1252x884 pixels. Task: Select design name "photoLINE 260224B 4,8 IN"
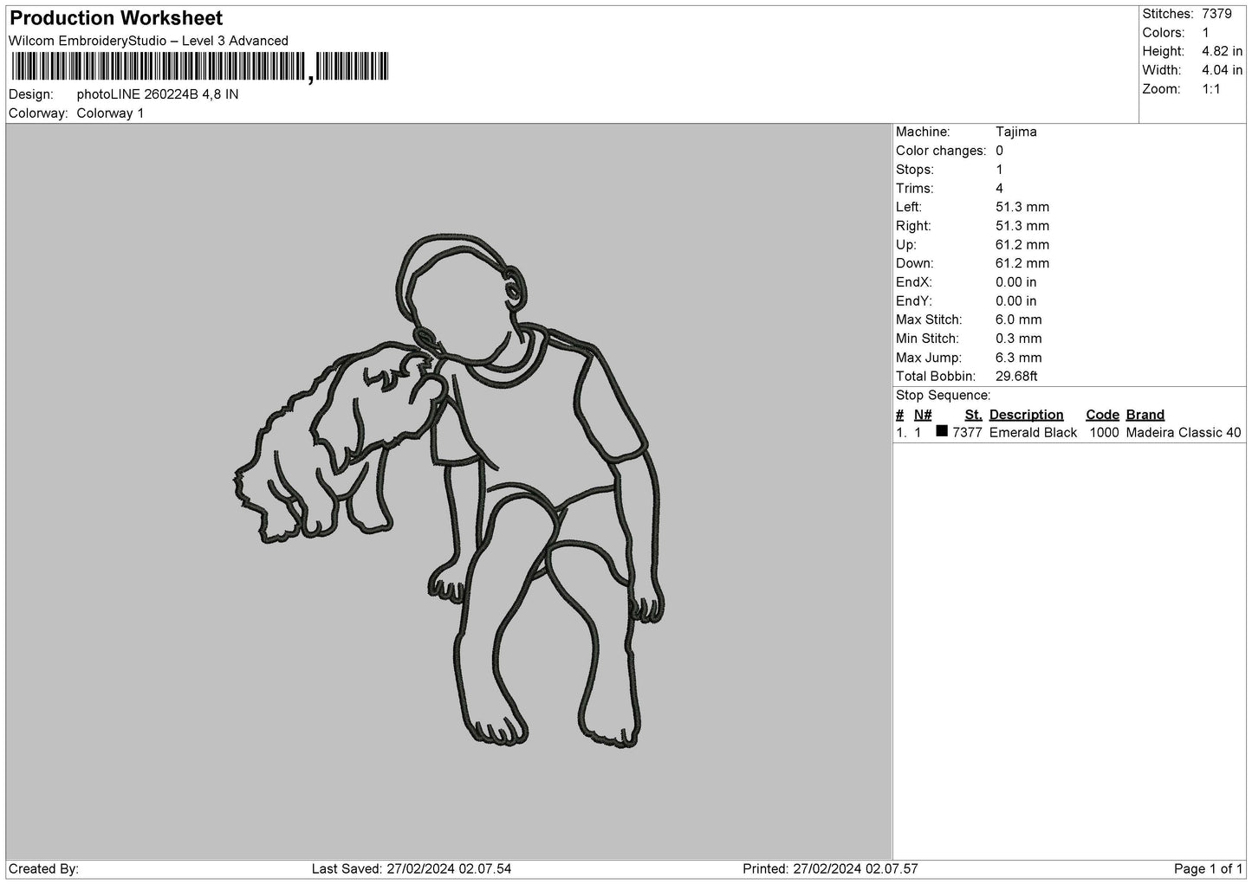158,94
